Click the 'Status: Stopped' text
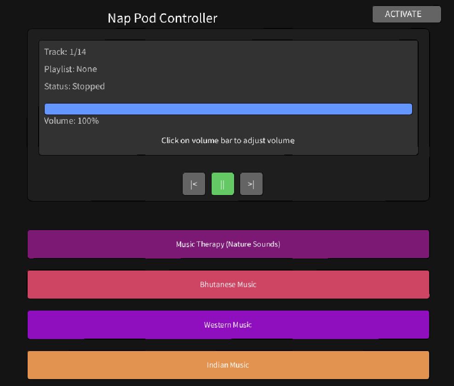 pyautogui.click(x=75, y=86)
